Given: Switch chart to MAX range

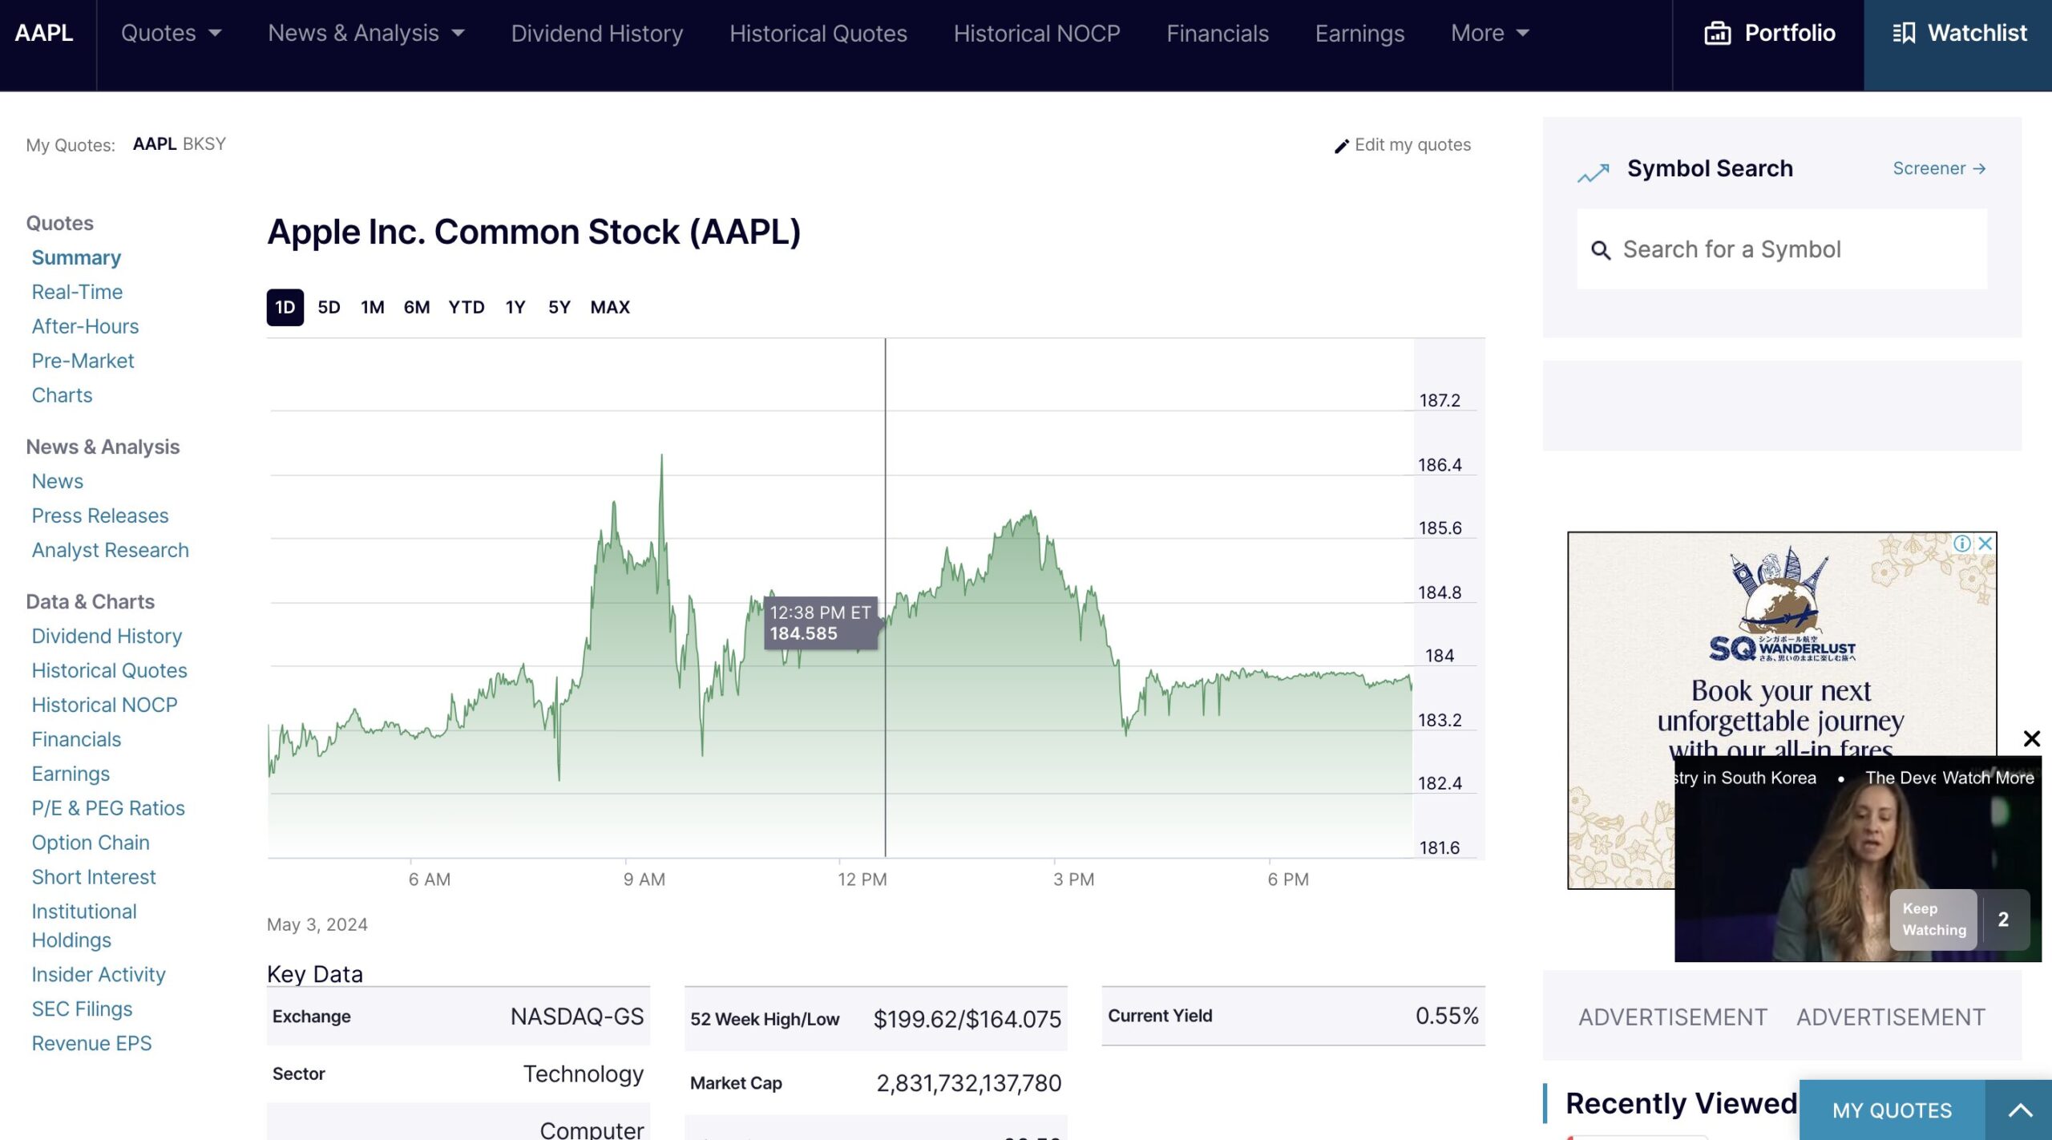Looking at the screenshot, I should pos(610,307).
